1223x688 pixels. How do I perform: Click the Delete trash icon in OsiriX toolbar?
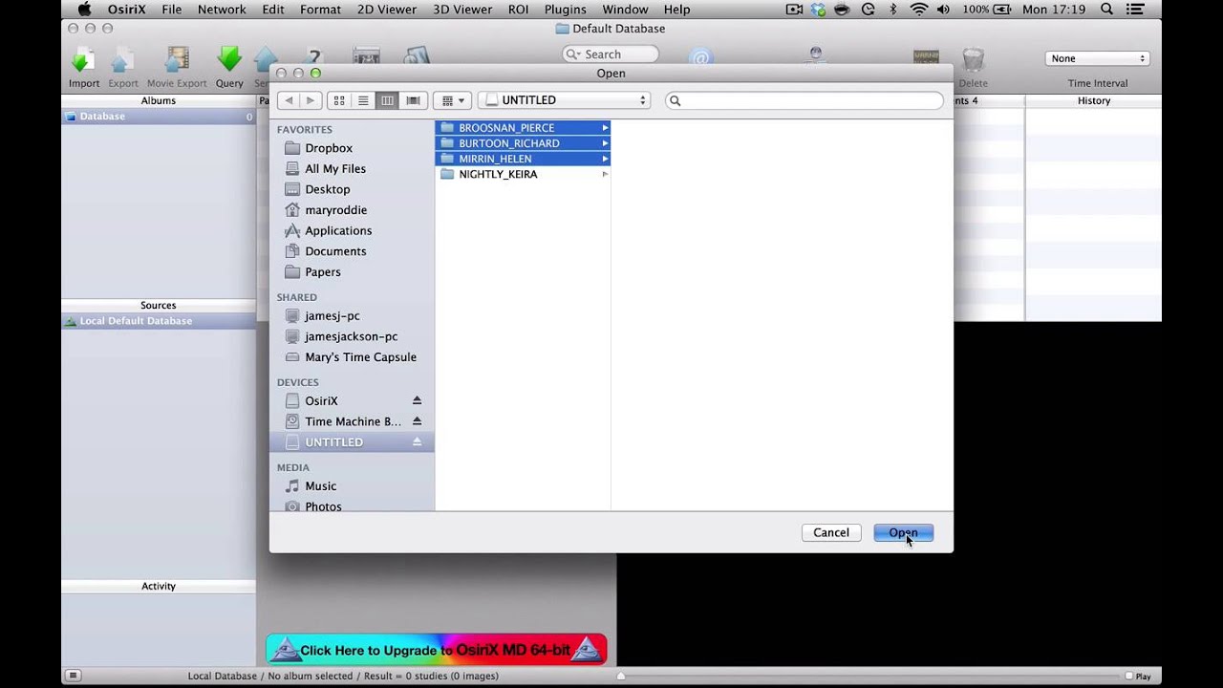[x=973, y=60]
